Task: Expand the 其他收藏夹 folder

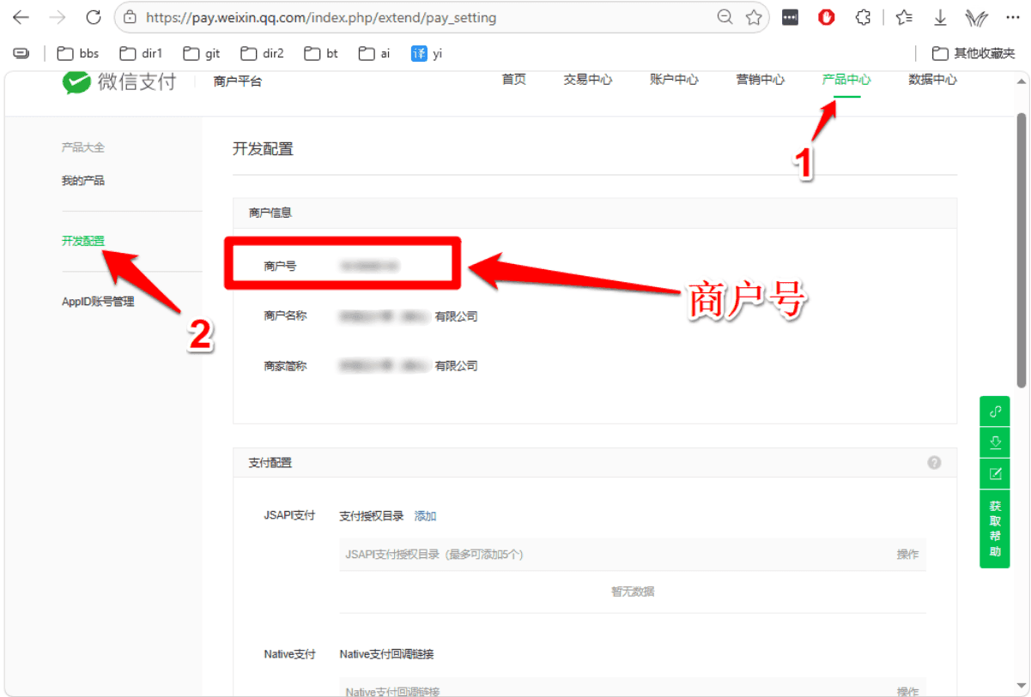Action: (973, 53)
